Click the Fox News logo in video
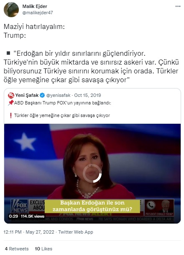 [19, 206]
